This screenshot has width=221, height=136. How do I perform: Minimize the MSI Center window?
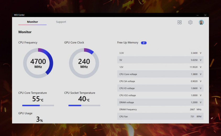point(198,15)
